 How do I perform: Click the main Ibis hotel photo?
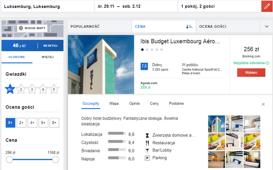click(101, 64)
